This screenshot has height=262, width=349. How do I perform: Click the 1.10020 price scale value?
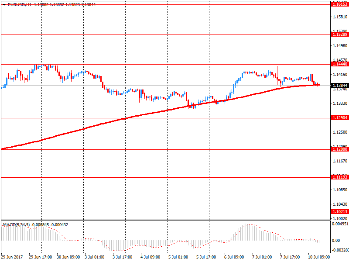click(x=340, y=219)
